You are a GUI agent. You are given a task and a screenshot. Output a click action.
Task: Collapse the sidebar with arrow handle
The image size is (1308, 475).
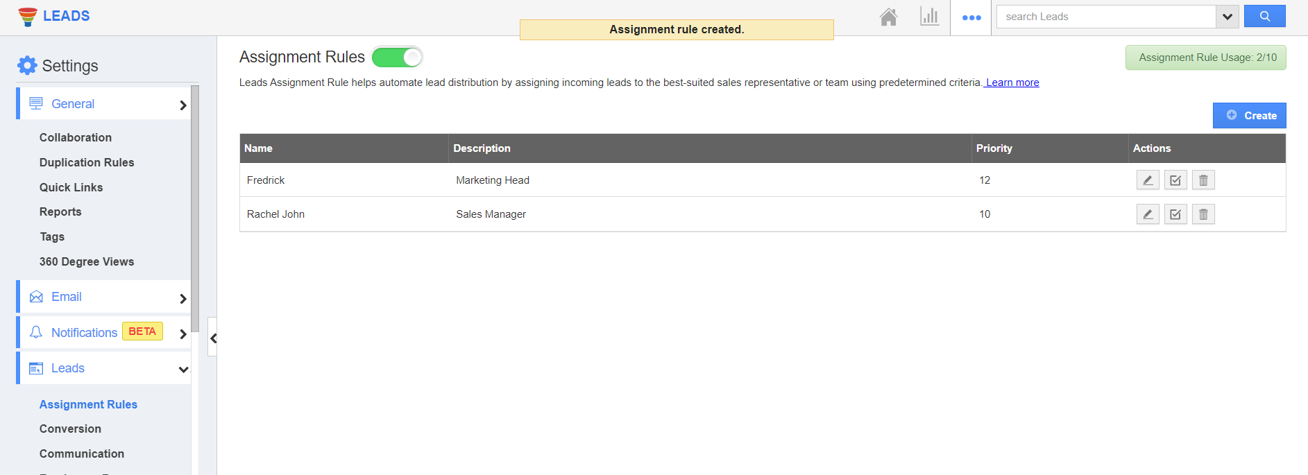213,338
